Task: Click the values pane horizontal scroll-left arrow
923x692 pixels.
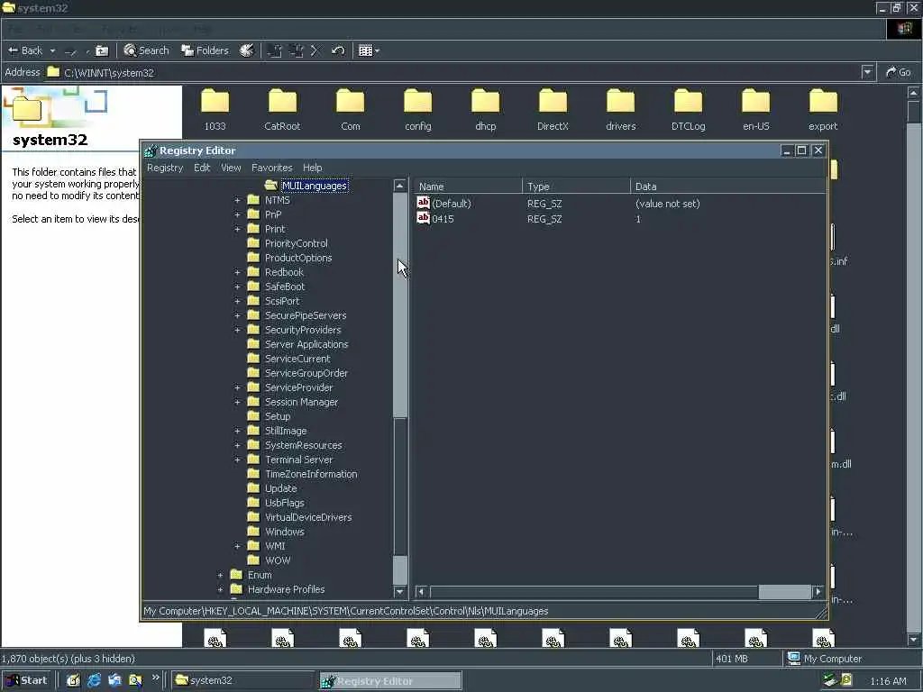Action: (422, 591)
